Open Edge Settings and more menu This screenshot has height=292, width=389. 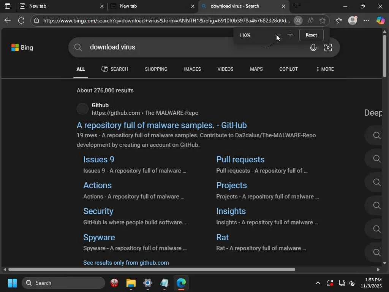coord(366,21)
